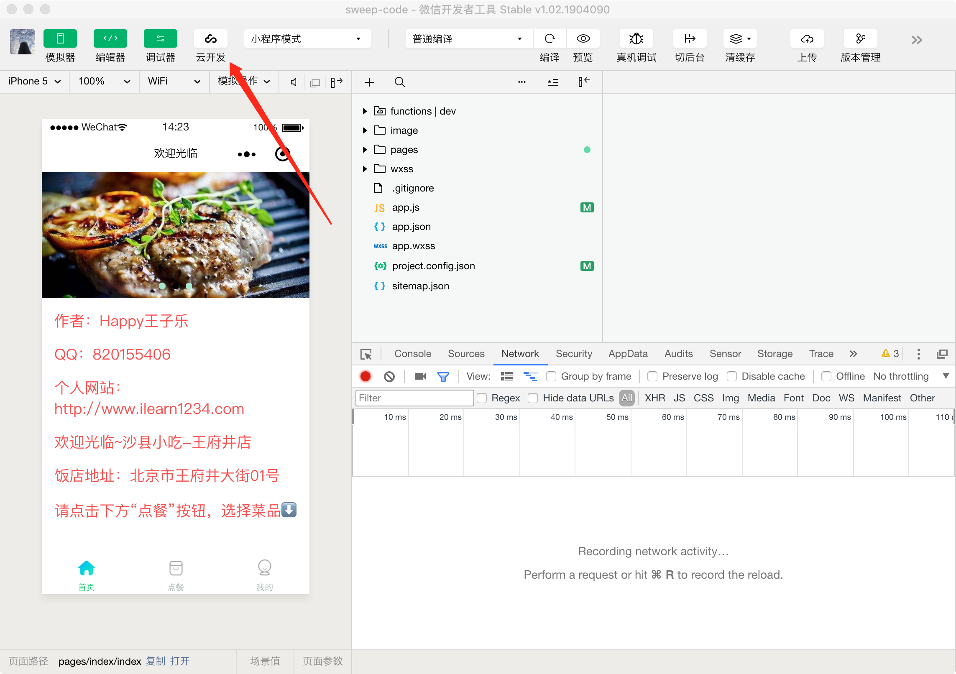
Task: Open devtools three-dot menu
Action: coord(918,354)
